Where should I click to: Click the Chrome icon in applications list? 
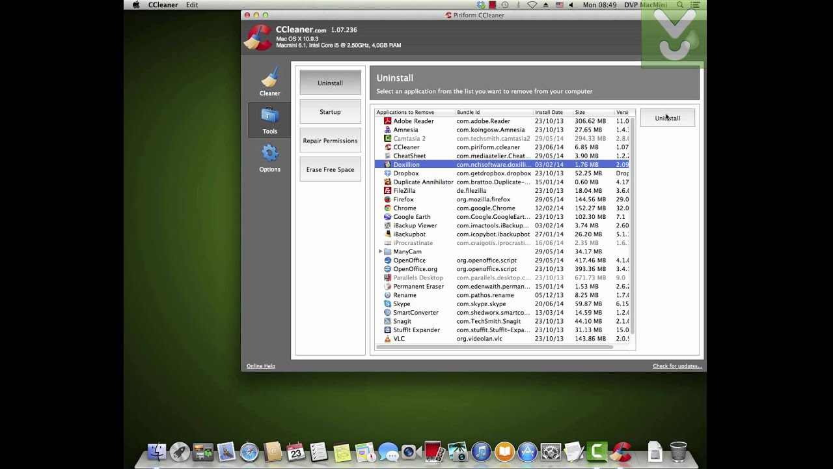(x=387, y=208)
